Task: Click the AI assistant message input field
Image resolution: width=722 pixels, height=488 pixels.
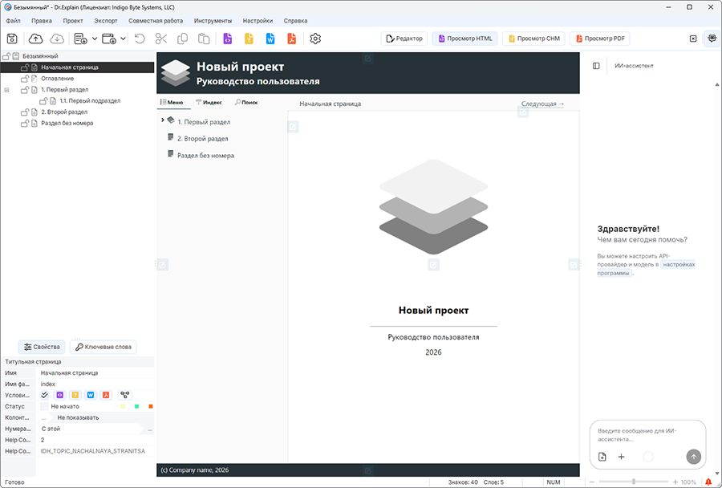Action: [x=647, y=435]
